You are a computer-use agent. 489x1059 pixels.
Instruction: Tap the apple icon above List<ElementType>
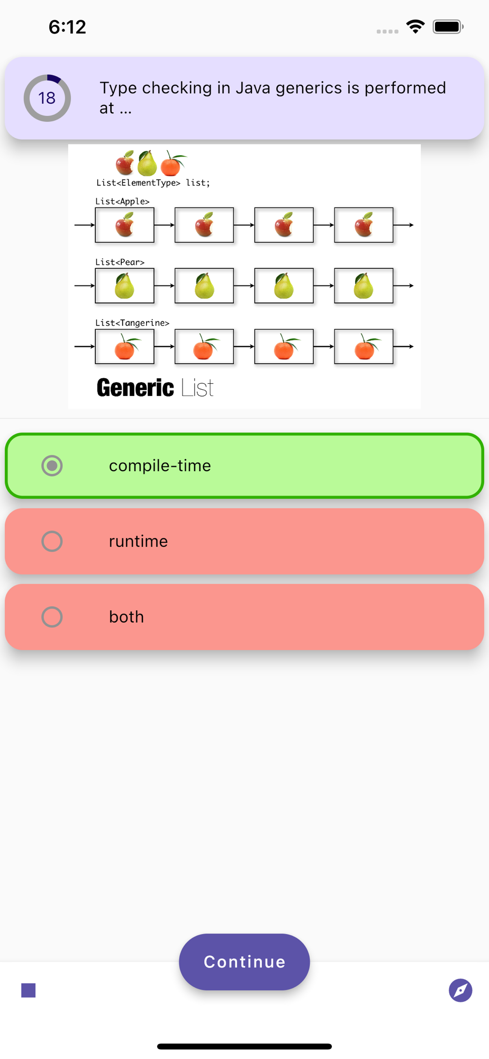pos(125,163)
